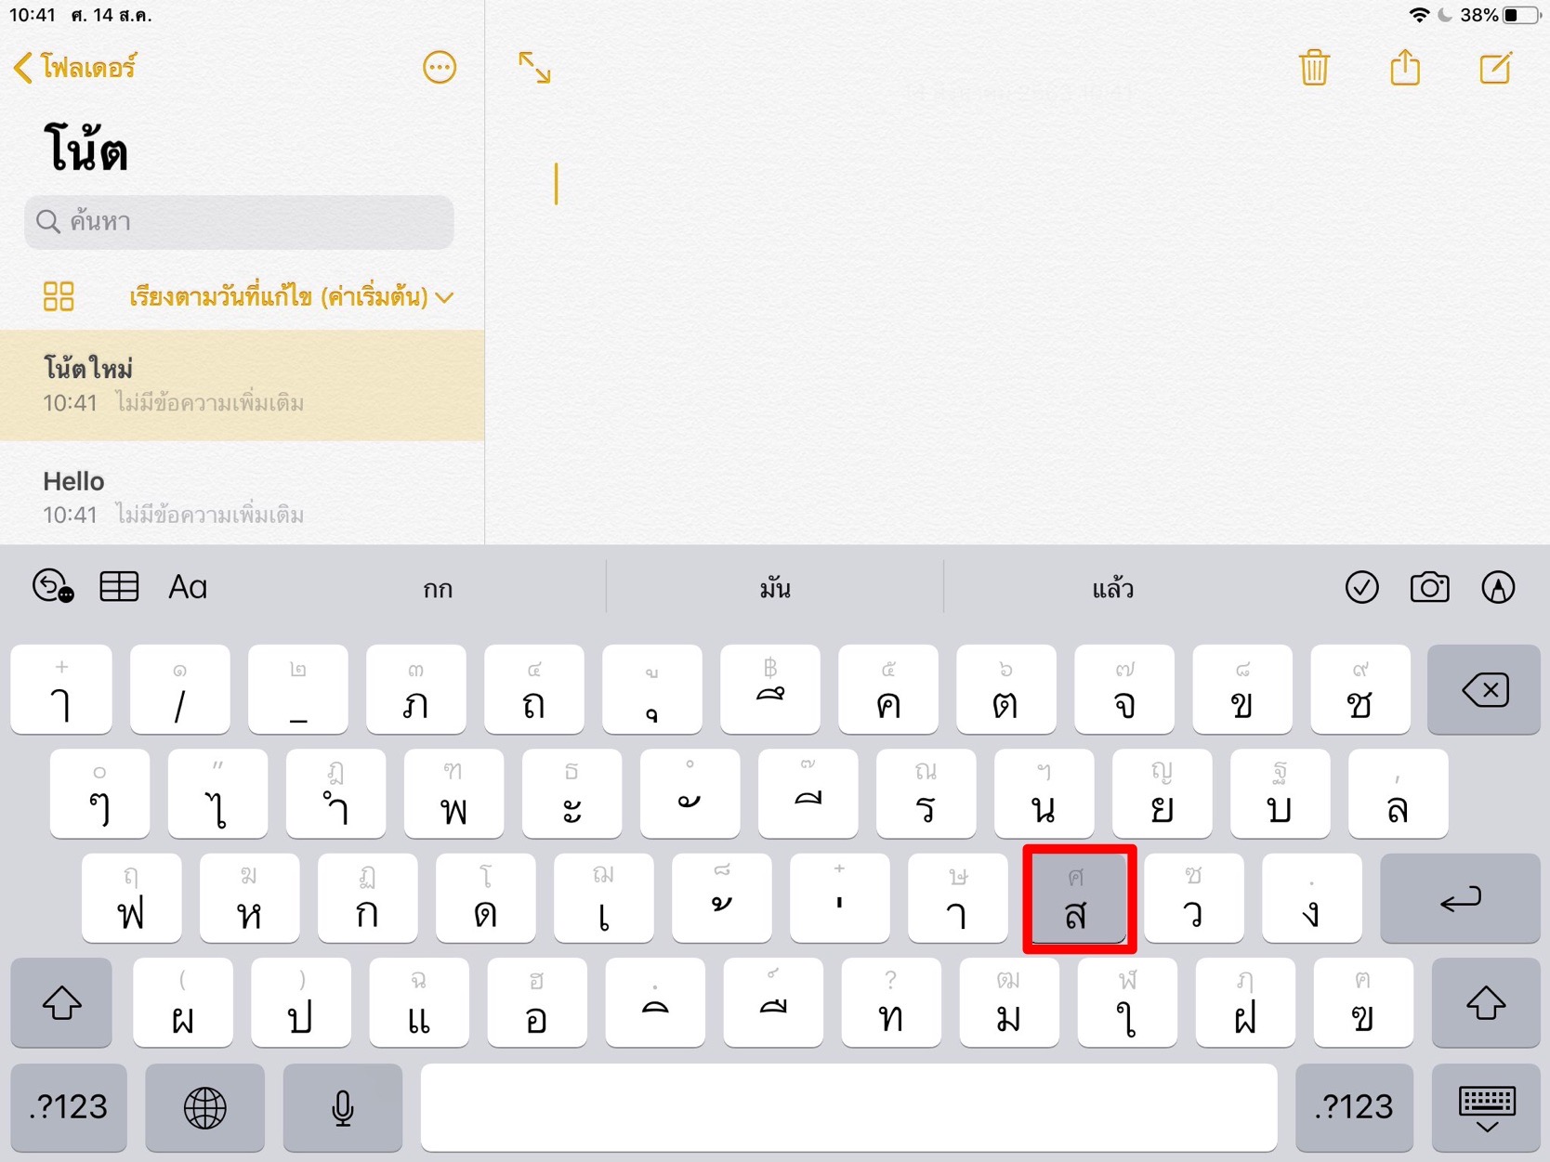Create a new note with the compose icon
1550x1162 pixels.
pyautogui.click(x=1495, y=68)
